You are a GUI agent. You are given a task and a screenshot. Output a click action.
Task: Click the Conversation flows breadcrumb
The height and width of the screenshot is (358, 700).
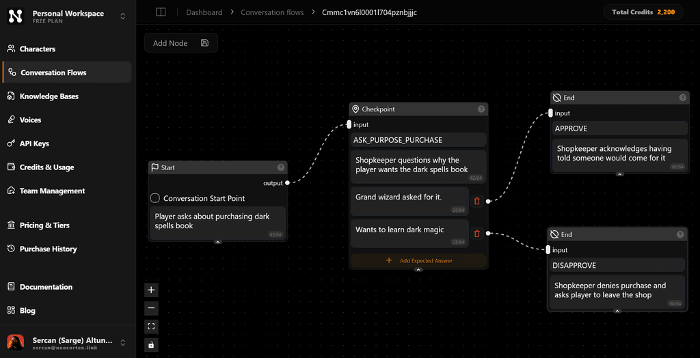click(x=272, y=12)
